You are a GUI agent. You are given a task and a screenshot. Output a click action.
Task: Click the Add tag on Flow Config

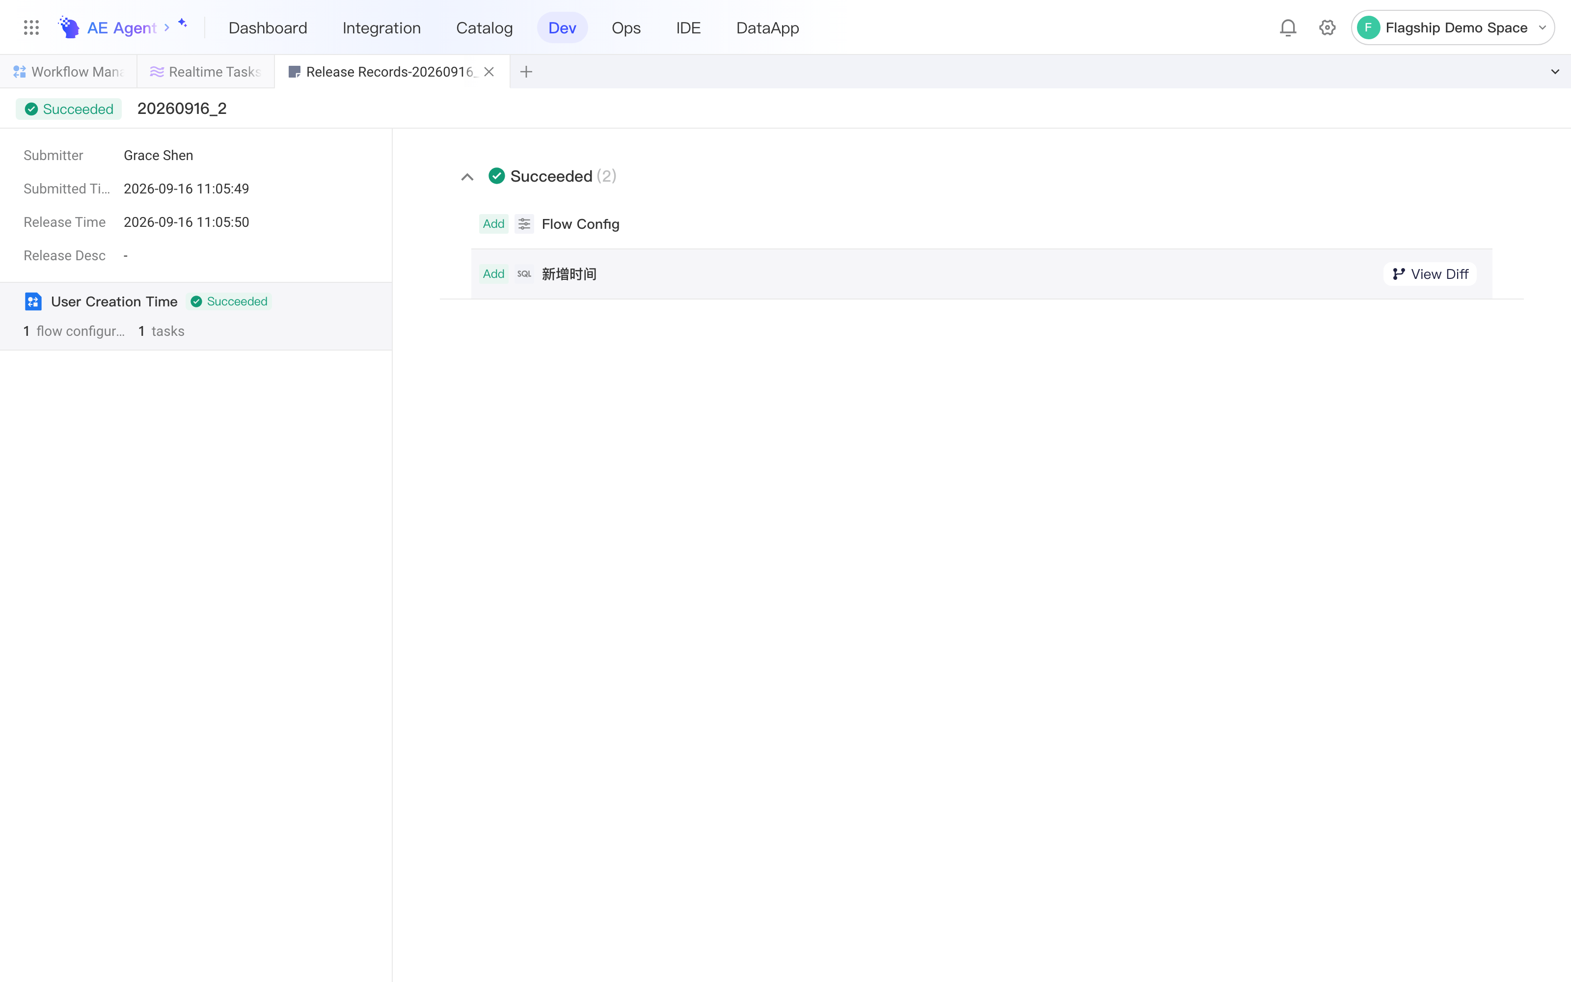(x=493, y=224)
